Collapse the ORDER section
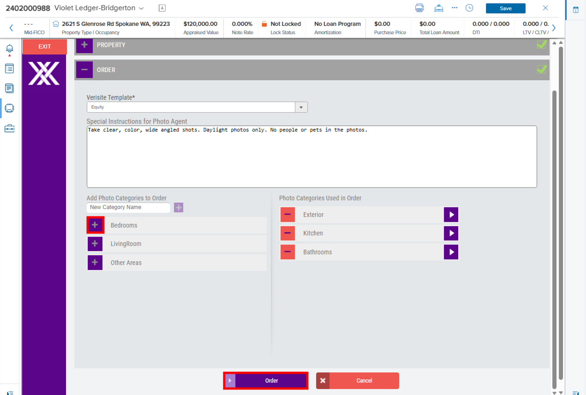This screenshot has height=395, width=586. point(84,70)
